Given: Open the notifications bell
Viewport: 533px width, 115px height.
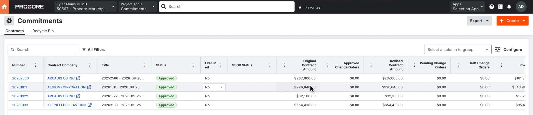Looking at the screenshot, I should pos(509,7).
